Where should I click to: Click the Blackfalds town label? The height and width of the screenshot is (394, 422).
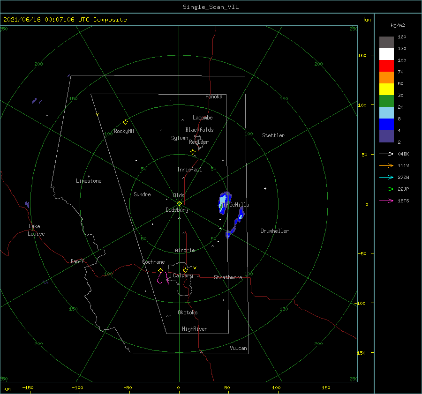pos(199,130)
